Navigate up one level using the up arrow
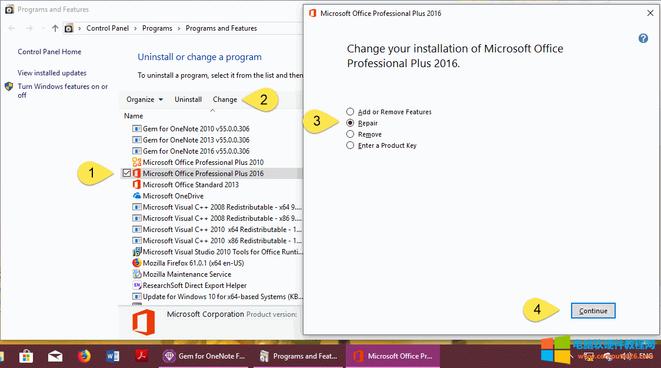Viewport: 661px width, 368px height. pyautogui.click(x=55, y=28)
